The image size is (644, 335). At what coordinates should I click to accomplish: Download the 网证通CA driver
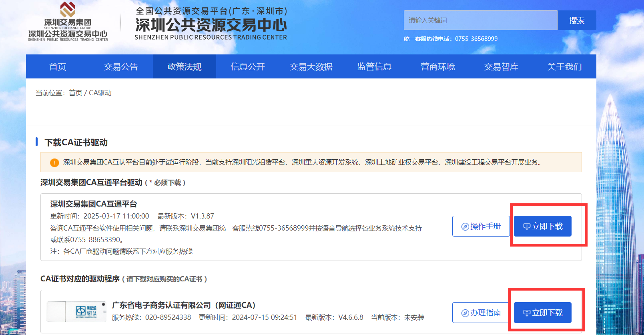(542, 313)
